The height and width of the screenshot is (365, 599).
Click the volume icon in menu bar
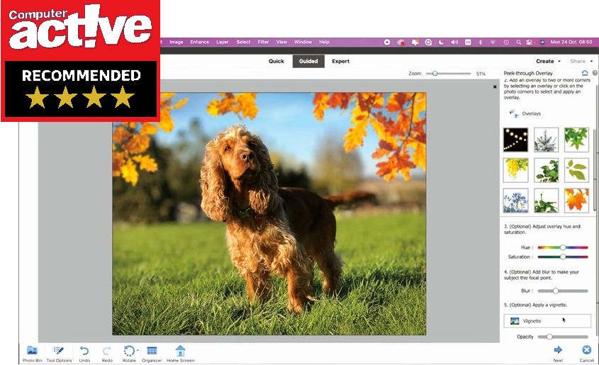pyautogui.click(x=454, y=43)
